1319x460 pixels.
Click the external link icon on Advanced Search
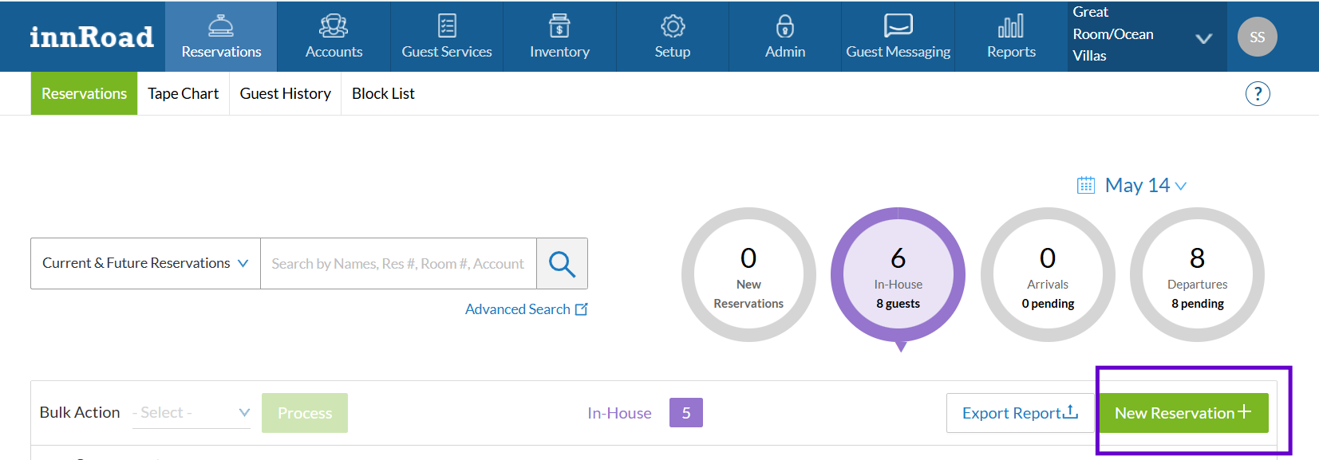tap(582, 309)
